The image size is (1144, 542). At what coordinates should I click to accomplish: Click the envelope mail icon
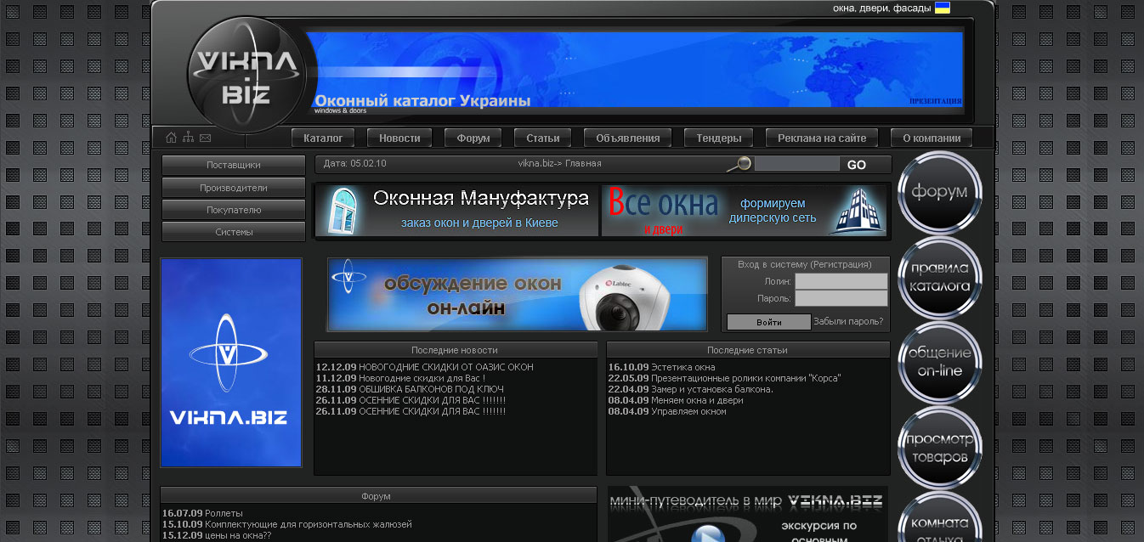(x=205, y=138)
